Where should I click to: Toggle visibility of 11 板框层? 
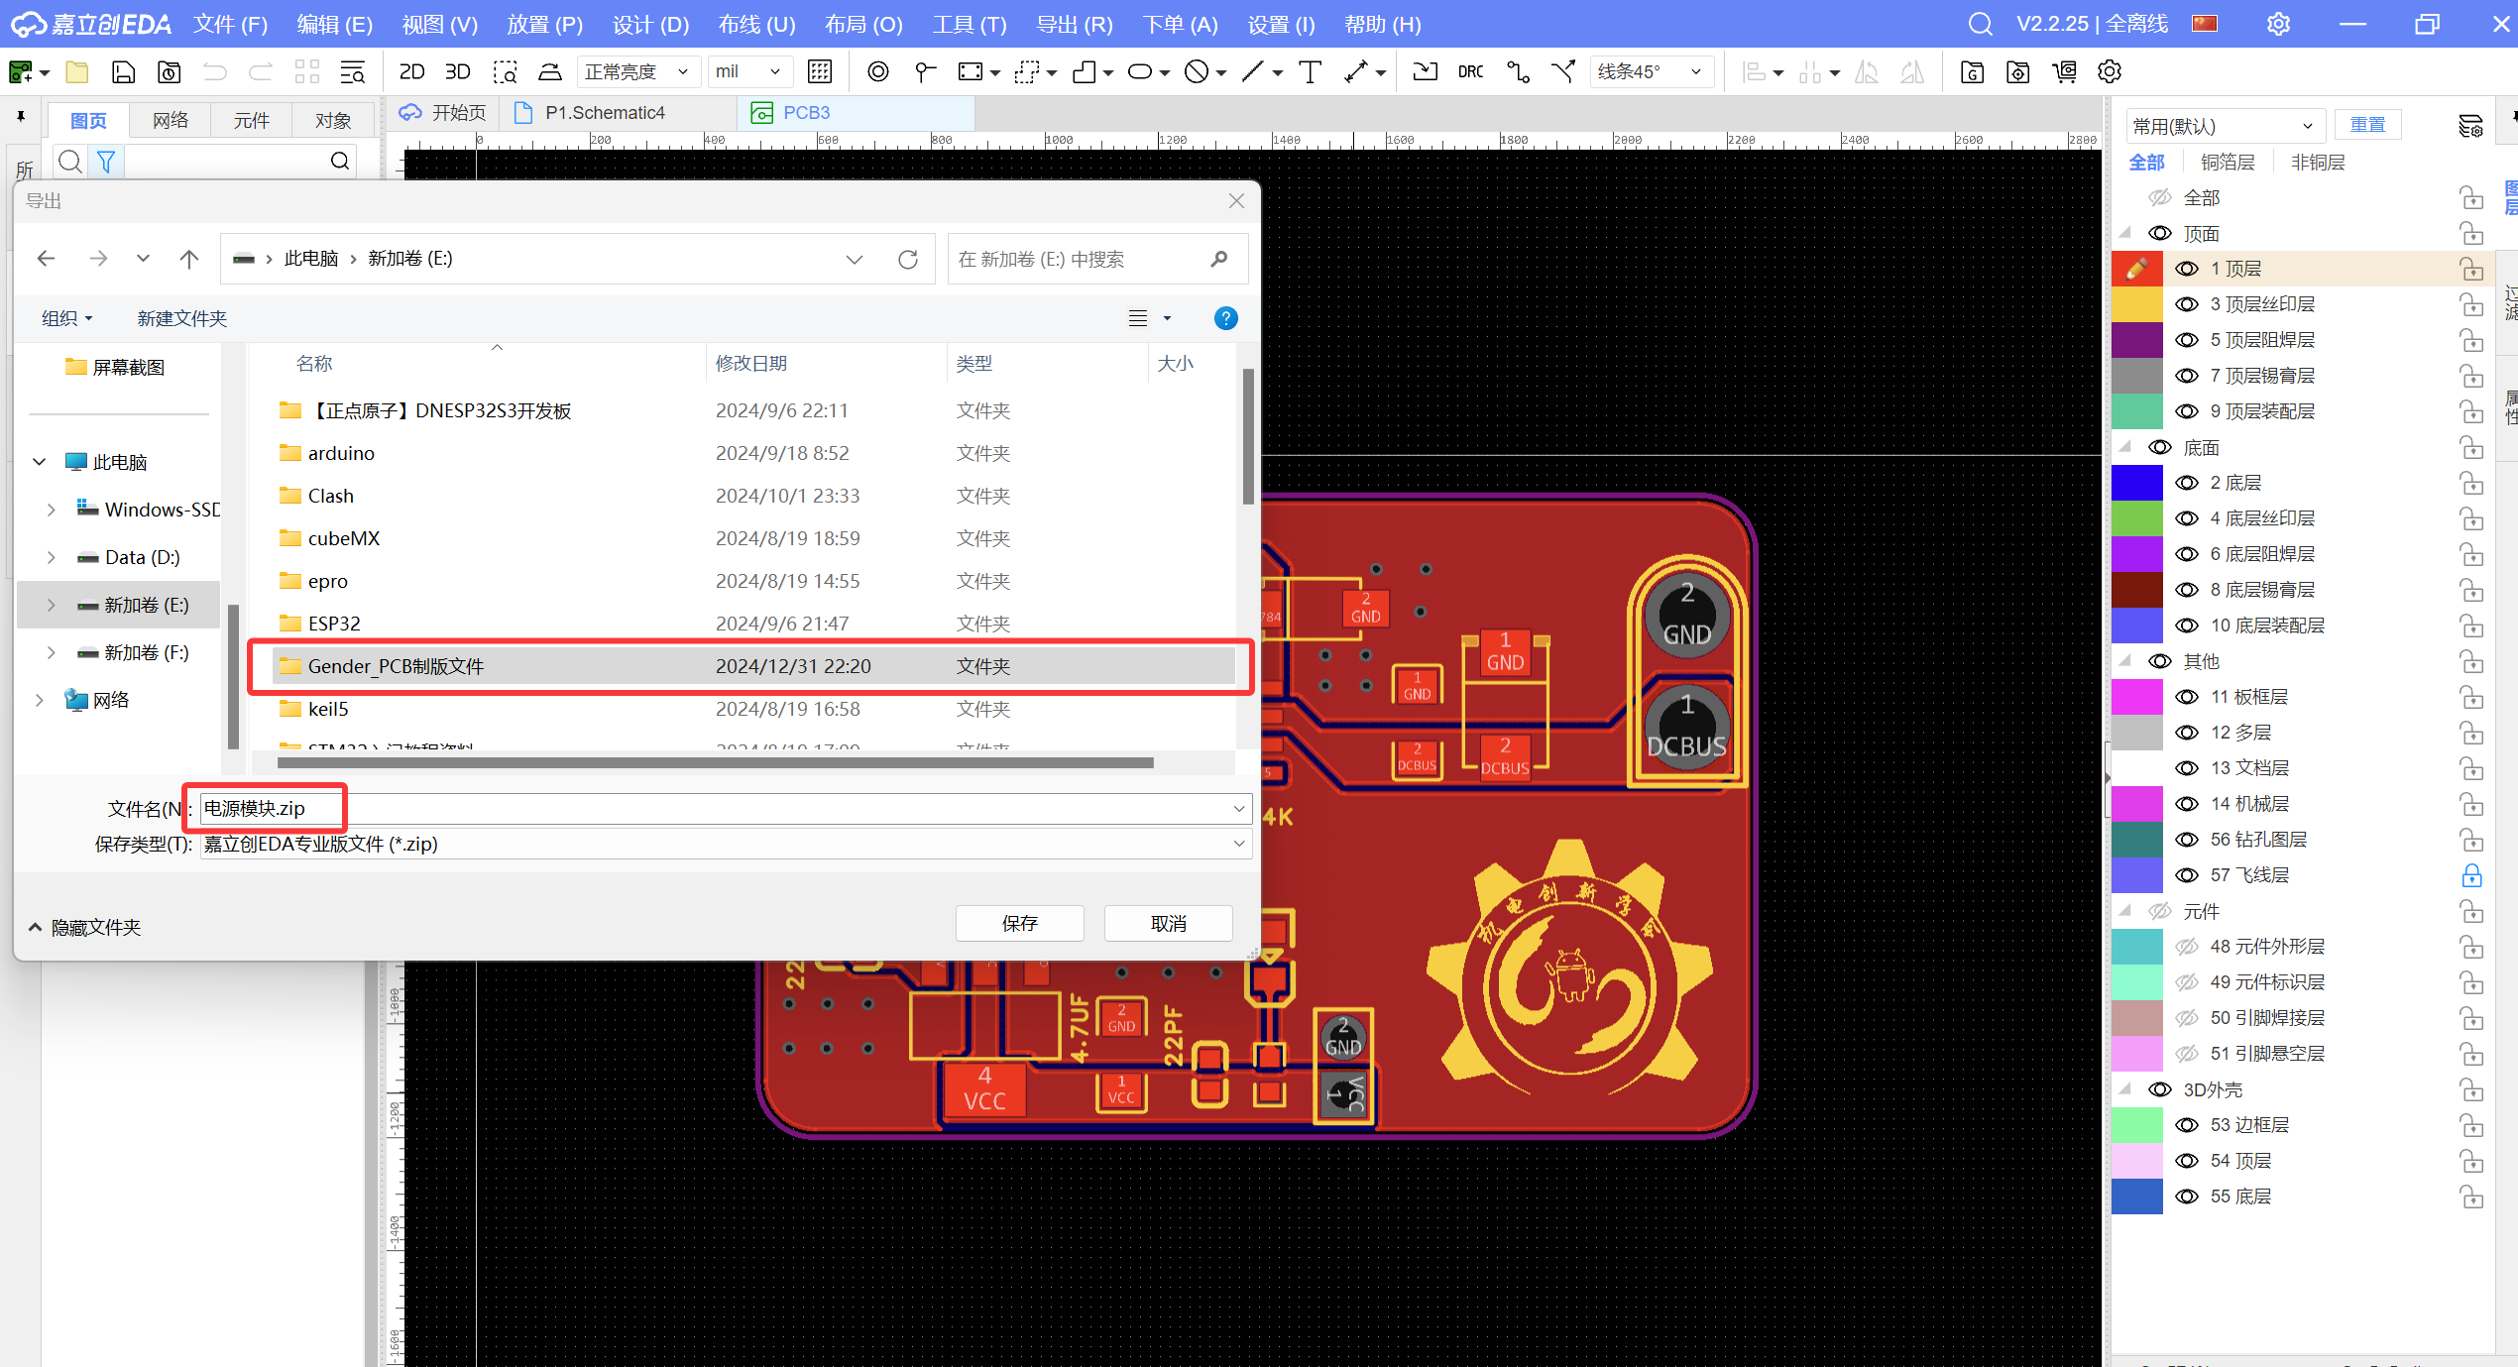[x=2186, y=697]
